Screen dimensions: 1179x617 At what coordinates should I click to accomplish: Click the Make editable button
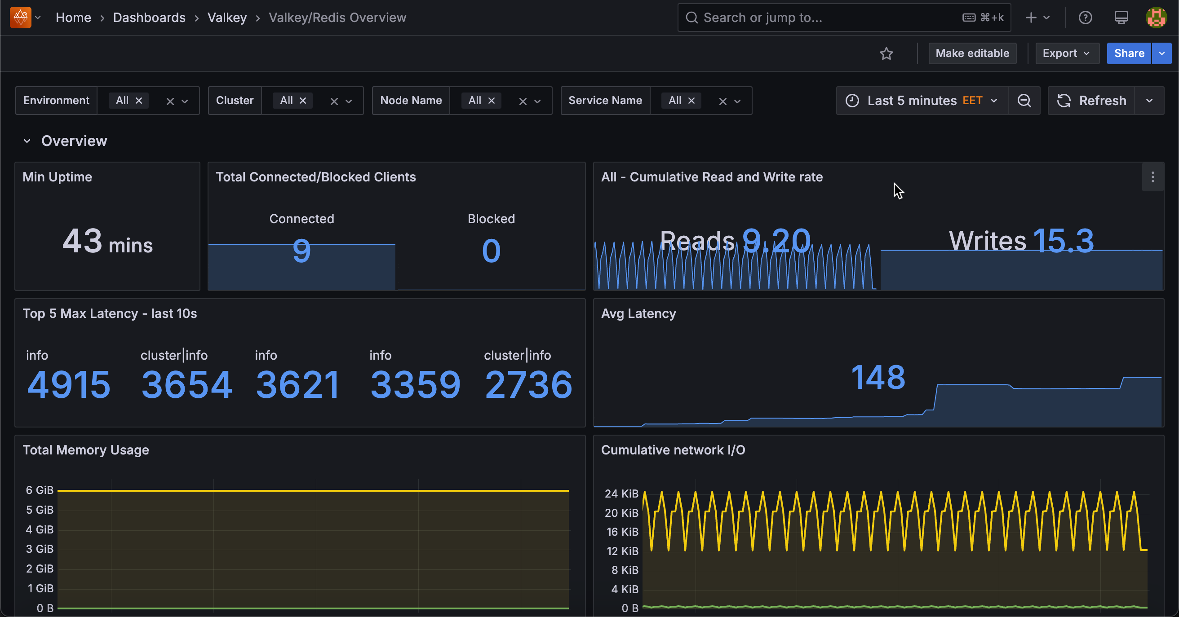[x=973, y=53]
